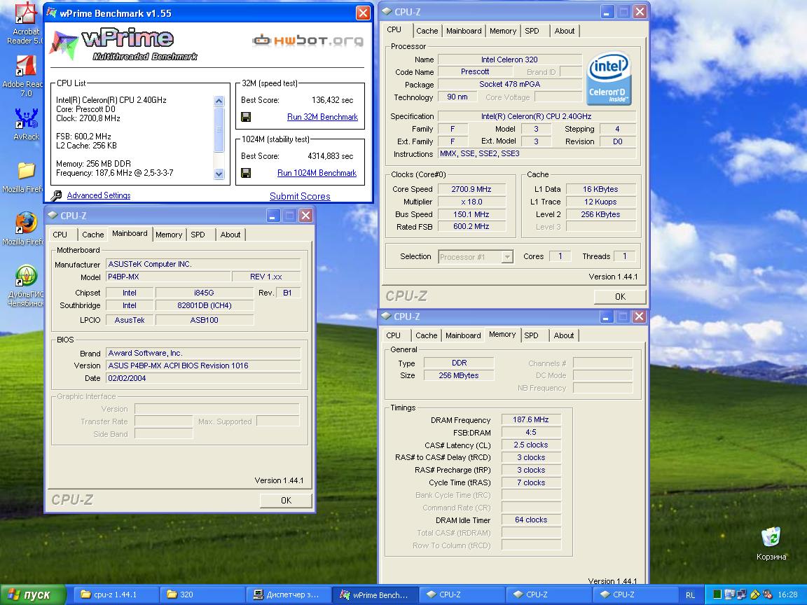807x605 pixels.
Task: Open 320 folder taskbar item
Action: pyautogui.click(x=201, y=594)
